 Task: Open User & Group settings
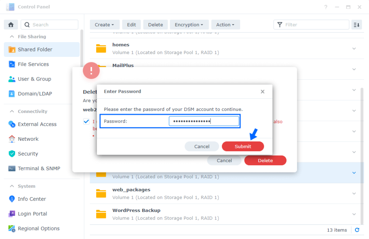coord(35,79)
